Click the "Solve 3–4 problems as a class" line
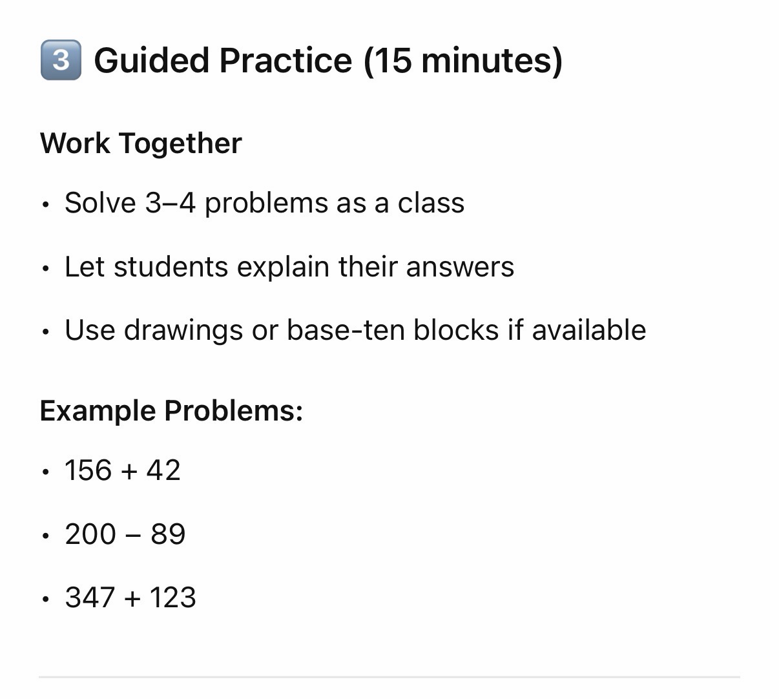Screen dimensions: 779x699 [x=264, y=203]
